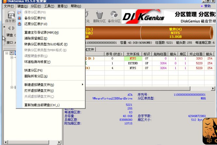The image size is (217, 145).
Task: Click the next disk arrow icon
Action: pos(13,28)
